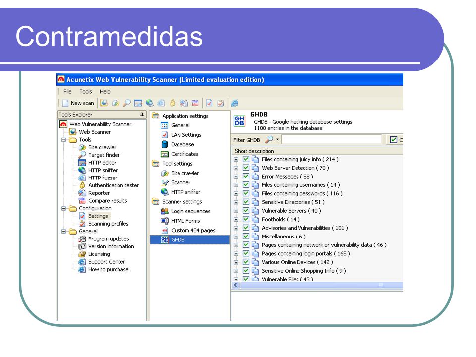
Task: Expand Various Online Devices node
Action: coord(236,262)
